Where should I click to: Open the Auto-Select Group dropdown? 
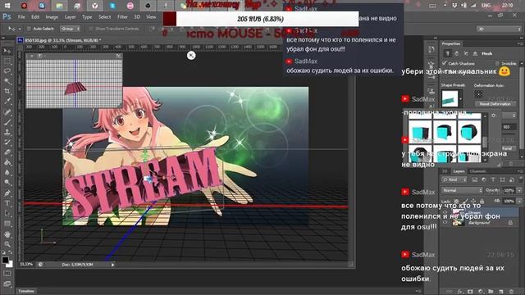tap(70, 29)
